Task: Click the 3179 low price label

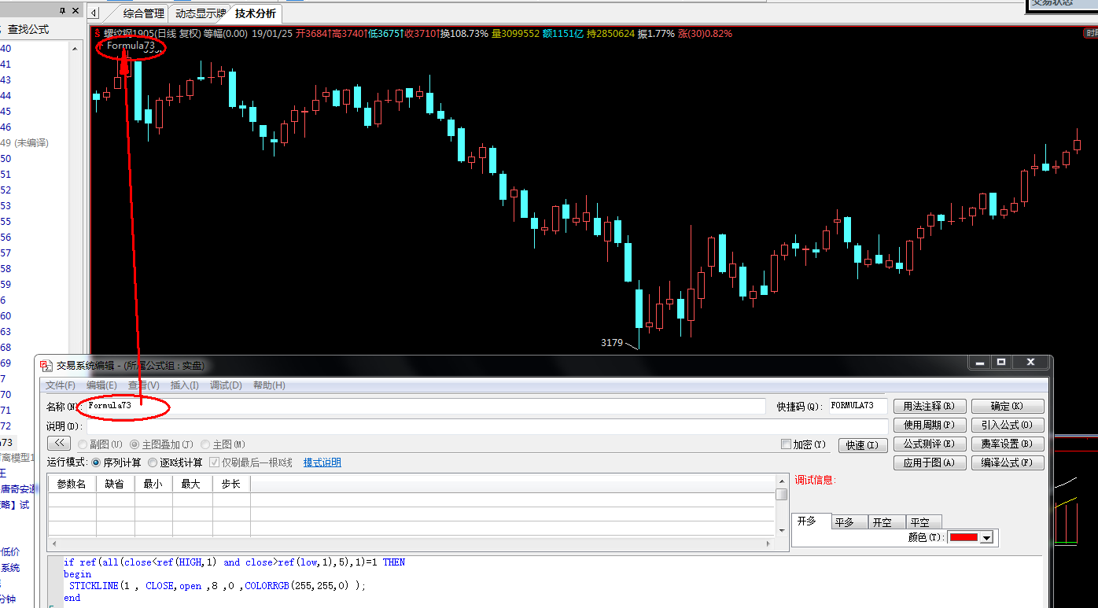Action: point(611,343)
